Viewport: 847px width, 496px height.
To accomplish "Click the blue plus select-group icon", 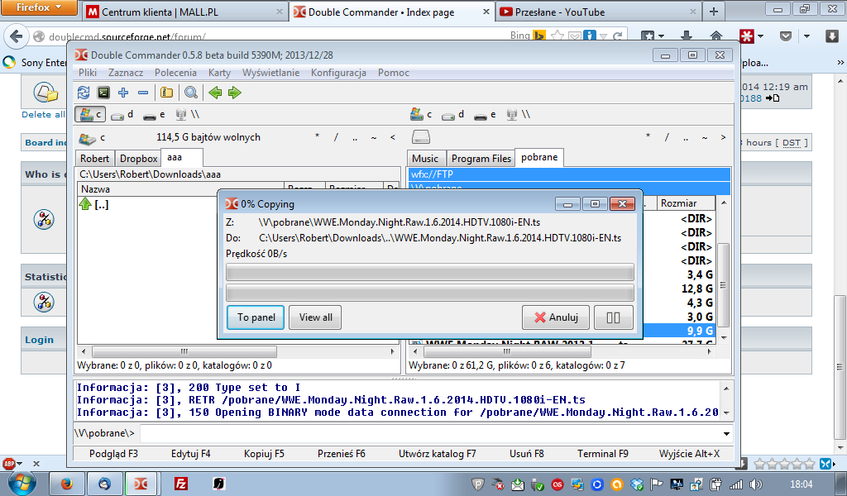I will coord(124,93).
